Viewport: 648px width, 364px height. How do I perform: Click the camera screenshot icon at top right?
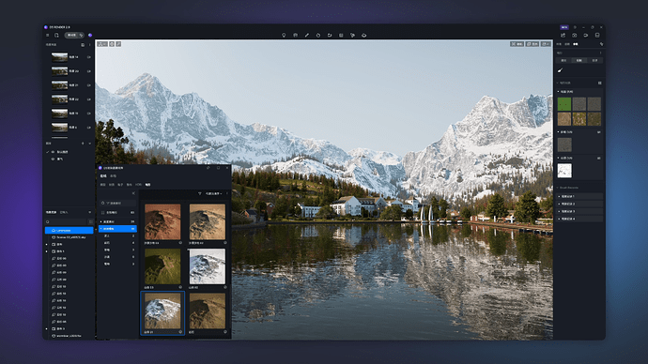(x=575, y=35)
